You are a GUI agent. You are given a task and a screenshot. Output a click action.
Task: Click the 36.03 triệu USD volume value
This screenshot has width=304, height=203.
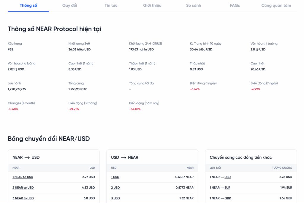coord(80,50)
